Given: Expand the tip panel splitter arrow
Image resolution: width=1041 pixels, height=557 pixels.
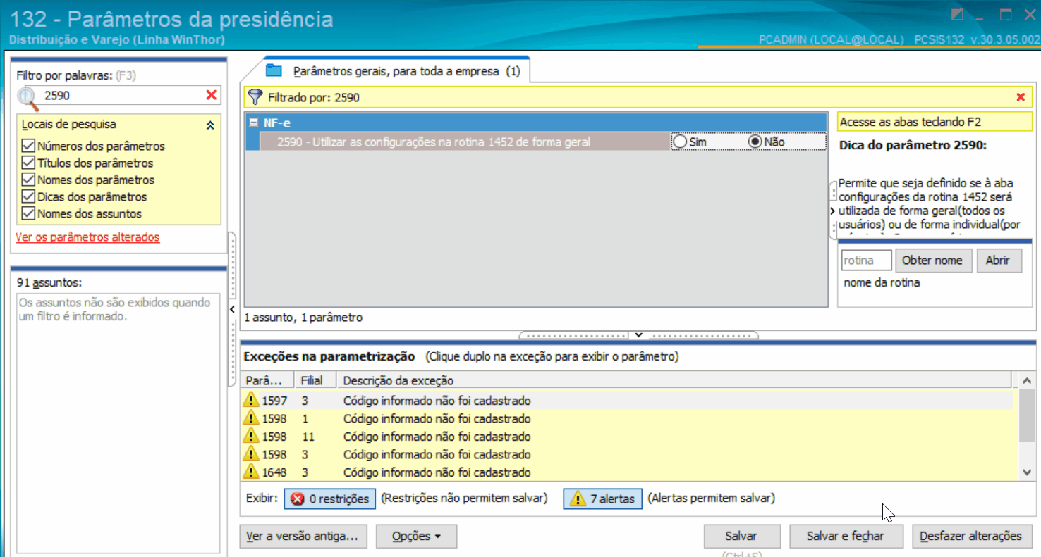Looking at the screenshot, I should point(833,211).
